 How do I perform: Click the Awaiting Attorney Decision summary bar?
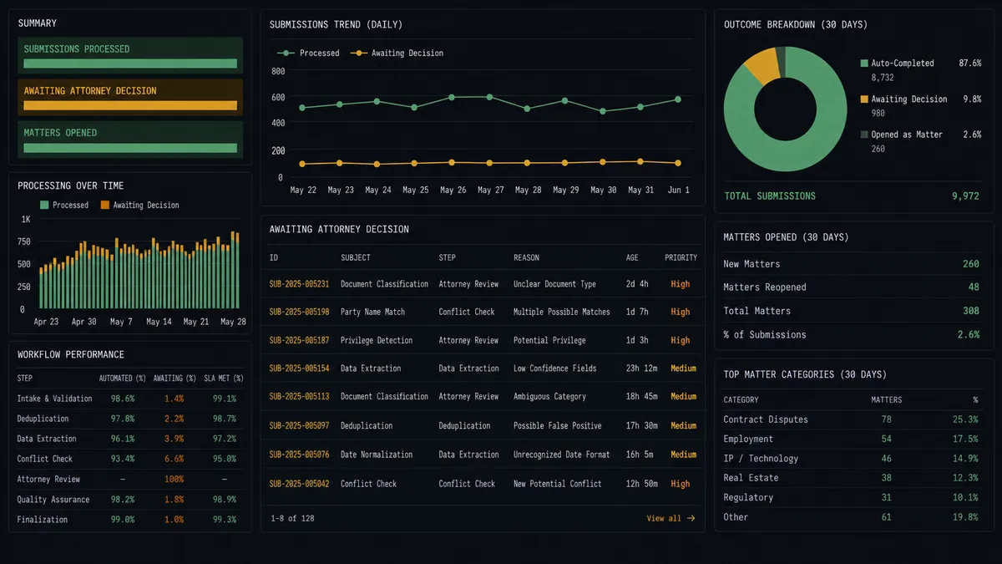pos(130,98)
